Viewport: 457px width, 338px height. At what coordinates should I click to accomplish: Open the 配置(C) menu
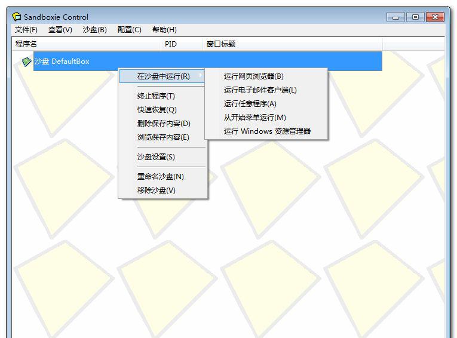[130, 30]
